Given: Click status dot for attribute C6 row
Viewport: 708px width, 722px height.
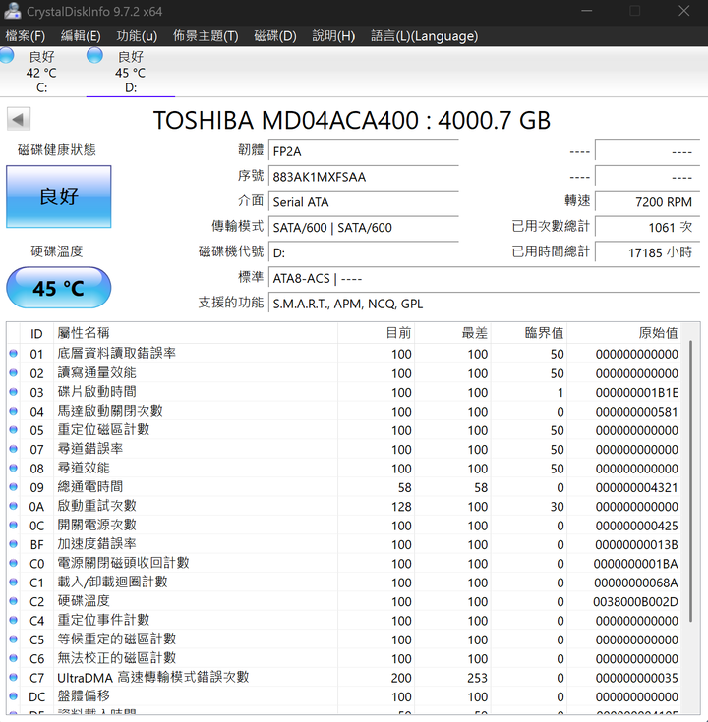Looking at the screenshot, I should 14,658.
